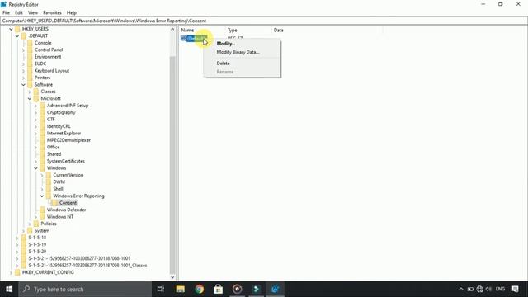Select the EUDC key
The image size is (528, 297).
(x=40, y=64)
